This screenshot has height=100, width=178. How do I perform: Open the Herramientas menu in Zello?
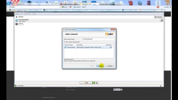pos(27,14)
